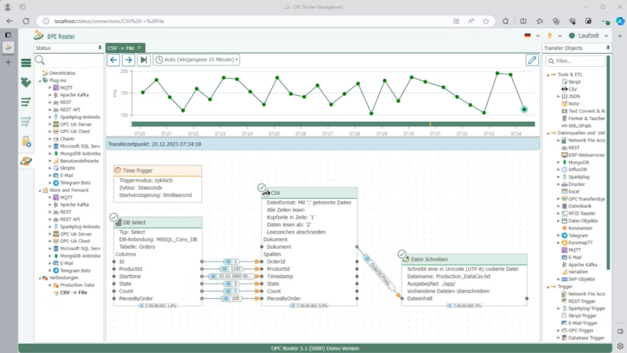Go to next transfer with forward arrow
The image size is (627, 353).
(129, 60)
